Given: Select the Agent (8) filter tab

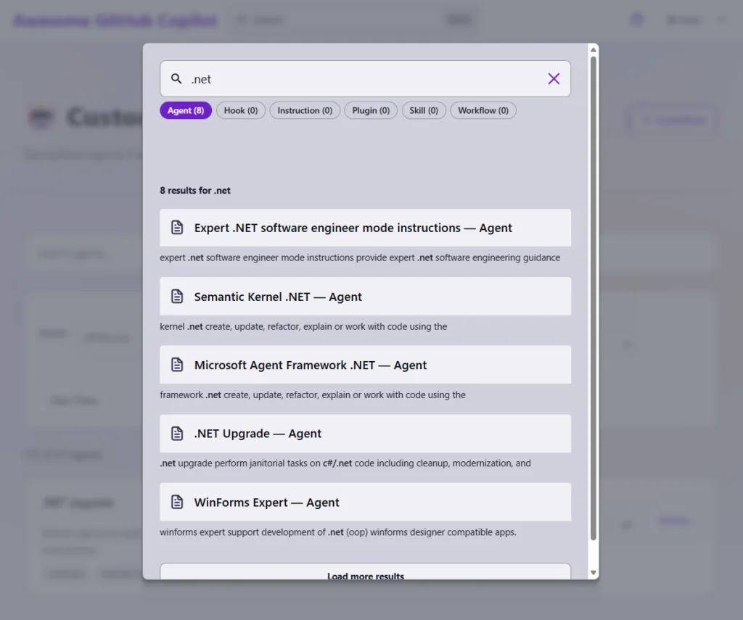Looking at the screenshot, I should click(x=185, y=110).
